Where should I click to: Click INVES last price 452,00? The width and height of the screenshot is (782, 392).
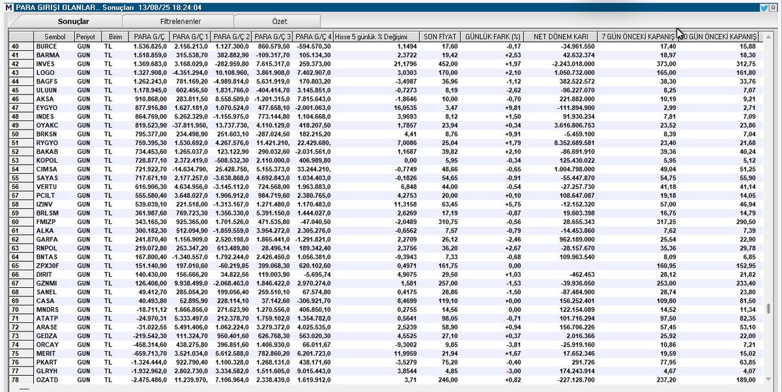pos(446,64)
